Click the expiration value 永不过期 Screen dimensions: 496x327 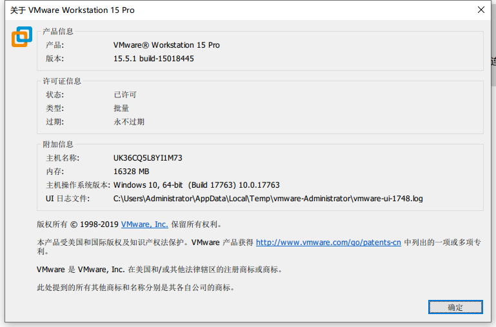(x=129, y=122)
